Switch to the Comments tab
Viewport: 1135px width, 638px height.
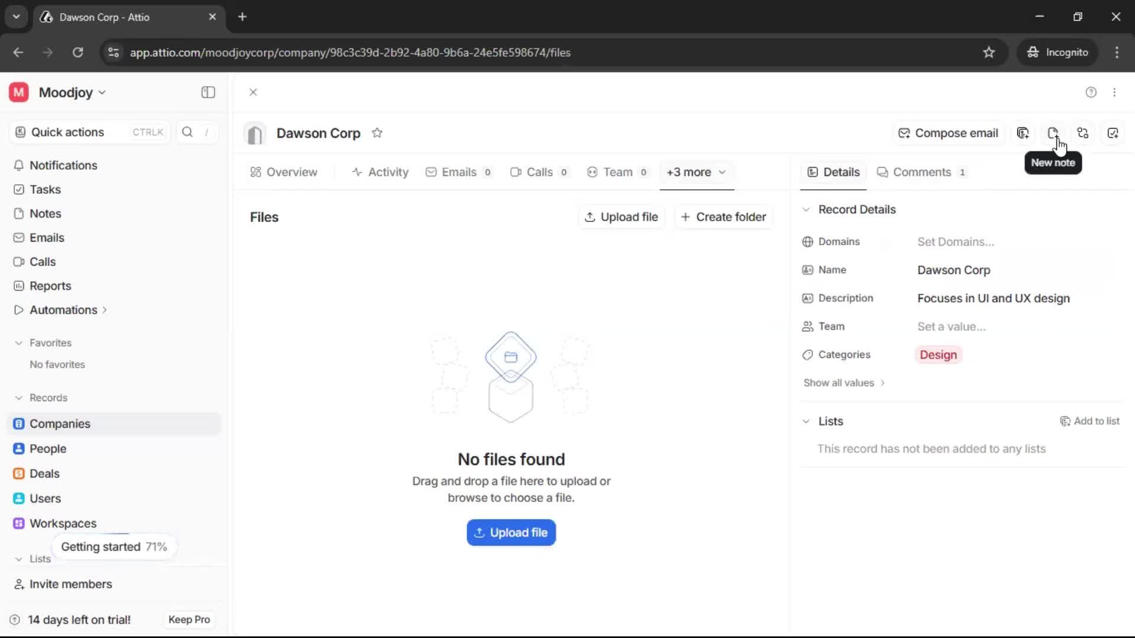[x=922, y=172]
